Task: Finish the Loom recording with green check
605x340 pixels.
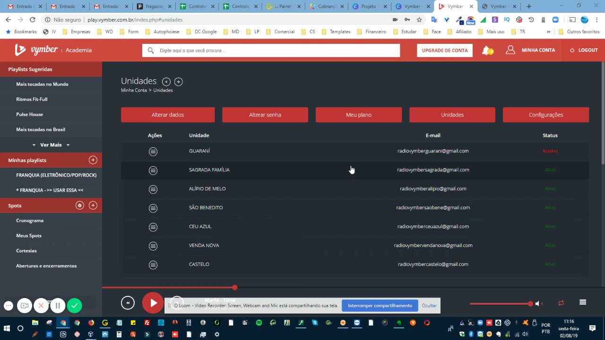Action: coord(74,306)
